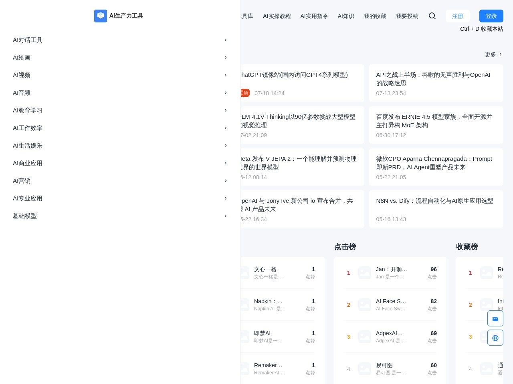Open the search magnifier icon
513x384 pixels.
pos(432,16)
